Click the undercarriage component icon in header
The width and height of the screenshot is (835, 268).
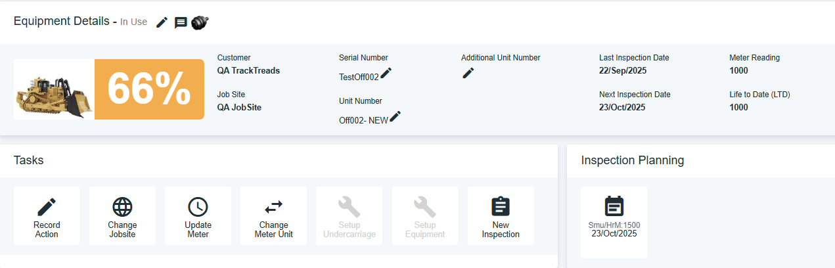[200, 23]
